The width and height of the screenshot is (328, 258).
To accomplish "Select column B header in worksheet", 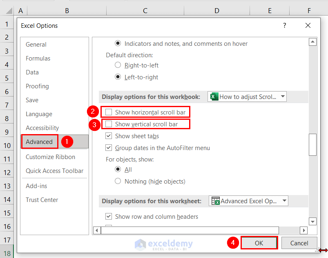I will 67,11.
